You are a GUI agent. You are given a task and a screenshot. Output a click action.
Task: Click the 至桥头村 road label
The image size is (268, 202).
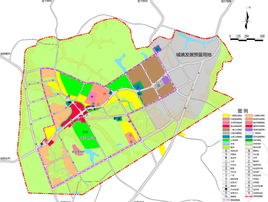tap(5, 158)
